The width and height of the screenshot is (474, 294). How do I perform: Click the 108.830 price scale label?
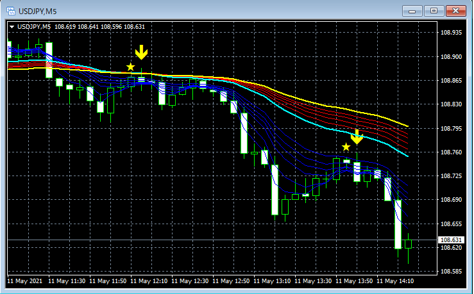pyautogui.click(x=451, y=104)
